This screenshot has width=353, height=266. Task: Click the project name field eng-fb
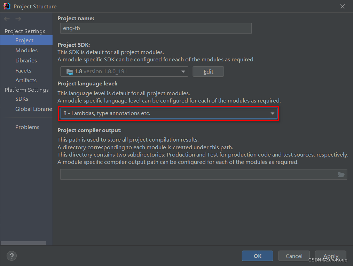(156, 28)
